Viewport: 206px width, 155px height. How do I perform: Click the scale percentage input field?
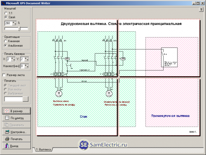tap(9, 23)
